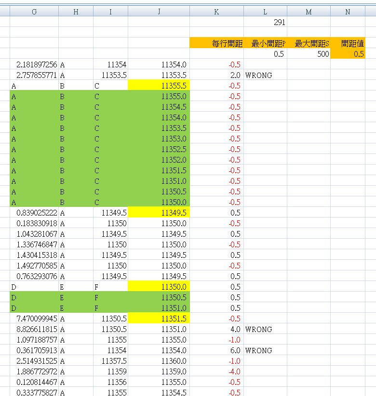This screenshot has height=396, width=376.
Task: Click cell 0.839025222
Action: pyautogui.click(x=34, y=213)
